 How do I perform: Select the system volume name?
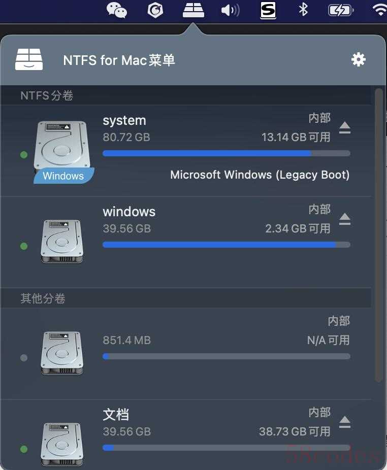pos(124,120)
